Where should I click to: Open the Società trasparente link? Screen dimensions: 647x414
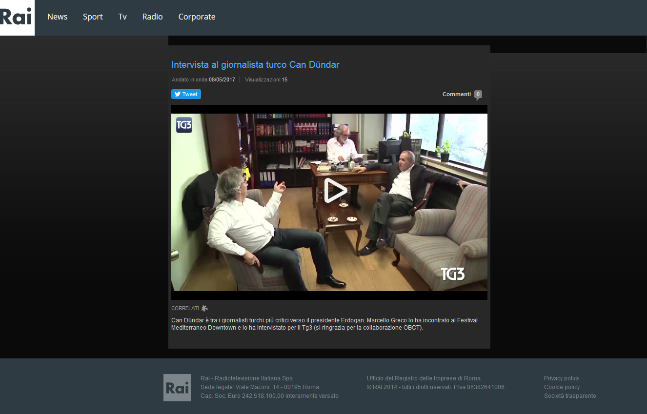tap(570, 396)
